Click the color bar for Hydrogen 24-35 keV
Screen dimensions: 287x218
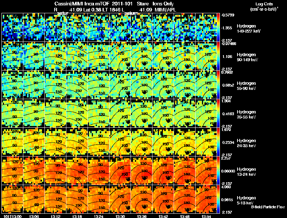pos(218,142)
